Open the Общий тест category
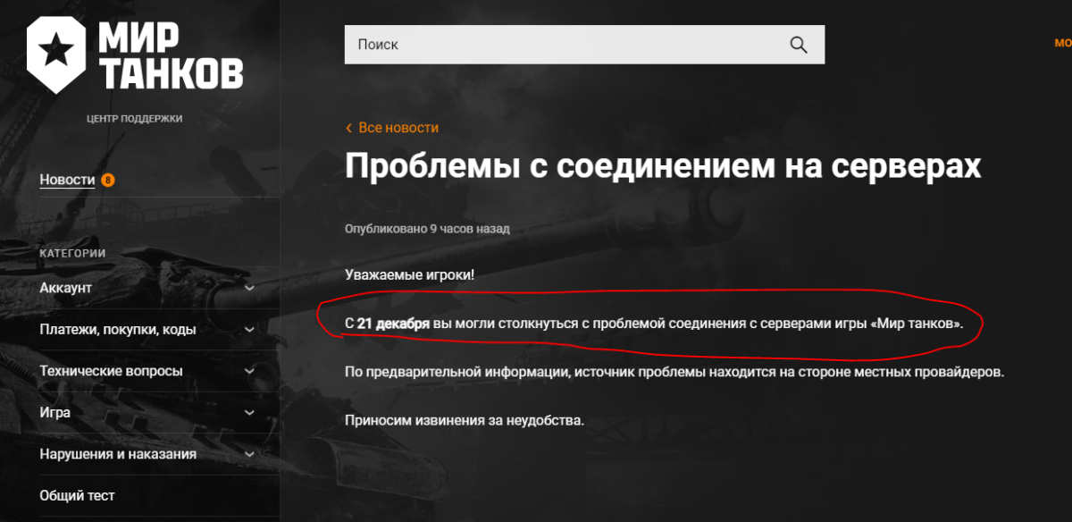This screenshot has height=522, width=1072. (77, 495)
